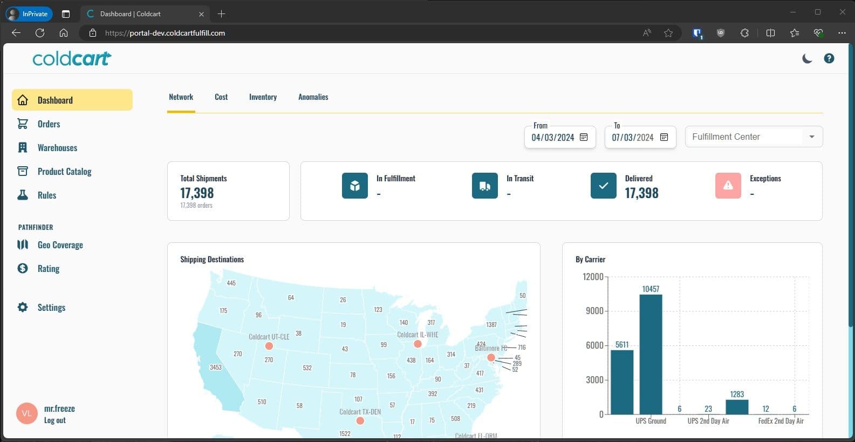The image size is (855, 442).
Task: Open a new browser tab
Action: [221, 13]
